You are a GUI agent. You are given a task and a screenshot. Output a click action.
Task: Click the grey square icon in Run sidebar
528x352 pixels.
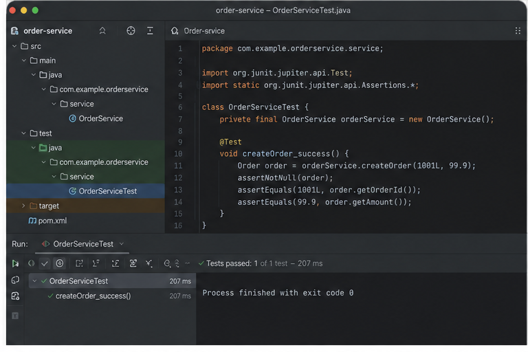15,316
